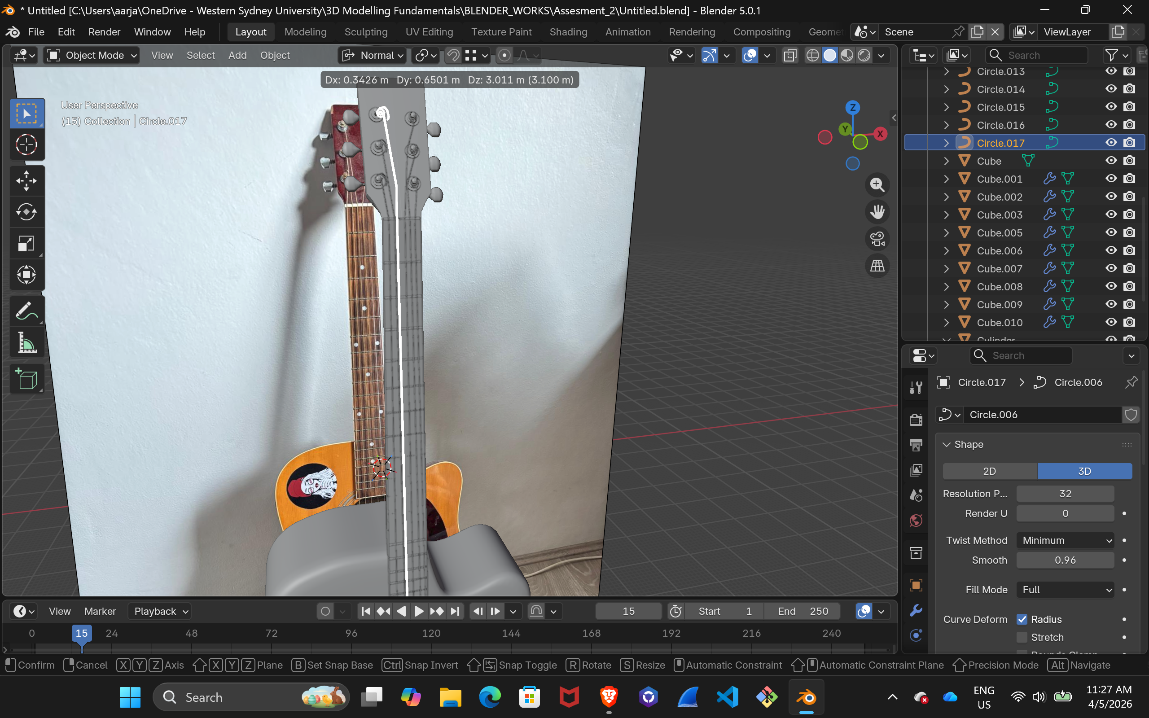
Task: Switch to the Shading workspace tab
Action: [x=568, y=32]
